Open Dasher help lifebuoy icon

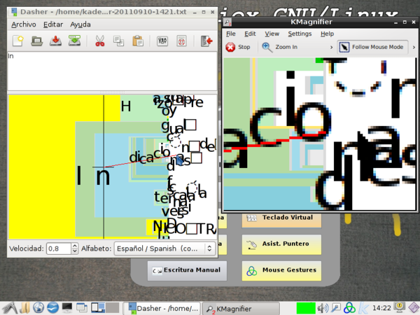coord(181,41)
